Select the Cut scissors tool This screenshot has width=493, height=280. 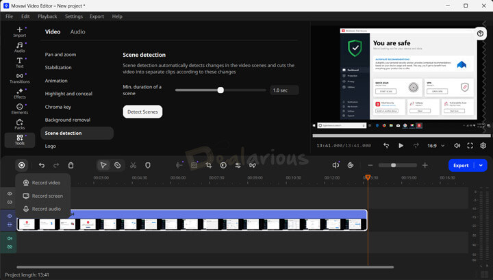click(x=133, y=165)
